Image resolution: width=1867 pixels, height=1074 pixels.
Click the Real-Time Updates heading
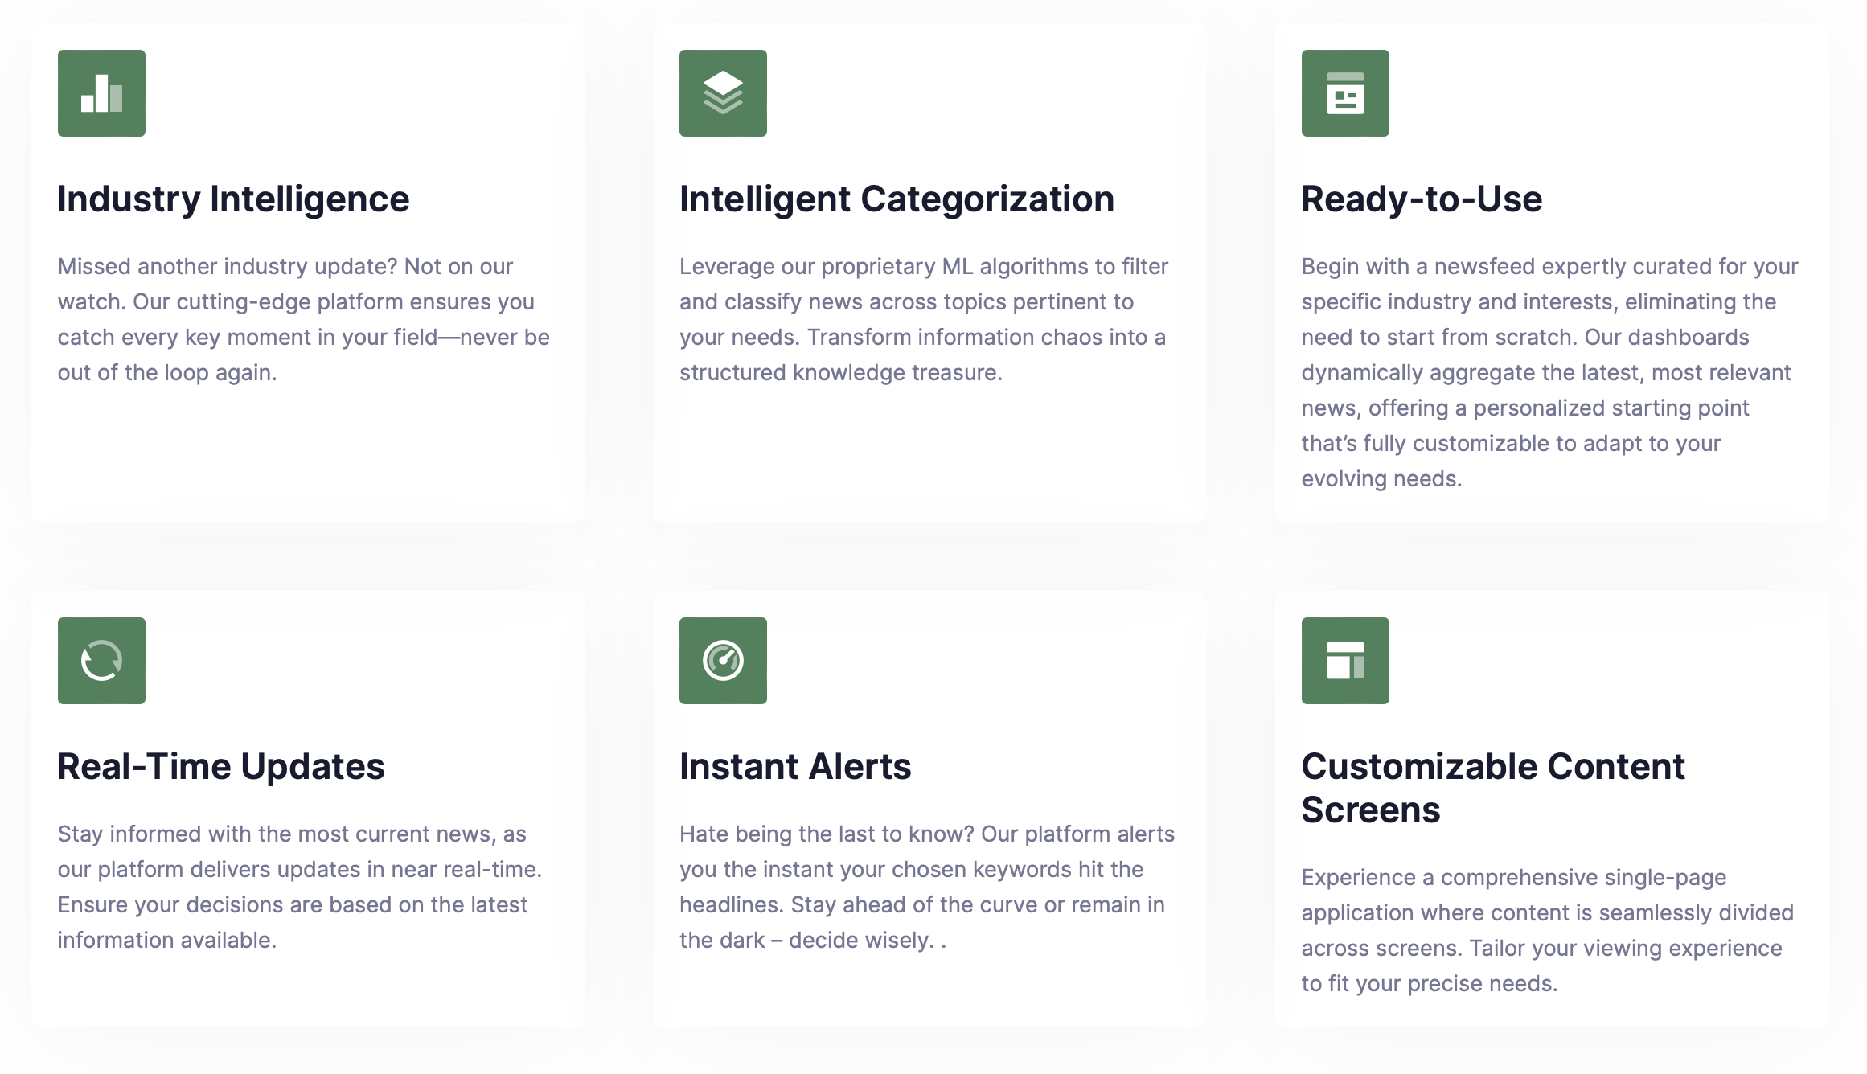click(221, 767)
